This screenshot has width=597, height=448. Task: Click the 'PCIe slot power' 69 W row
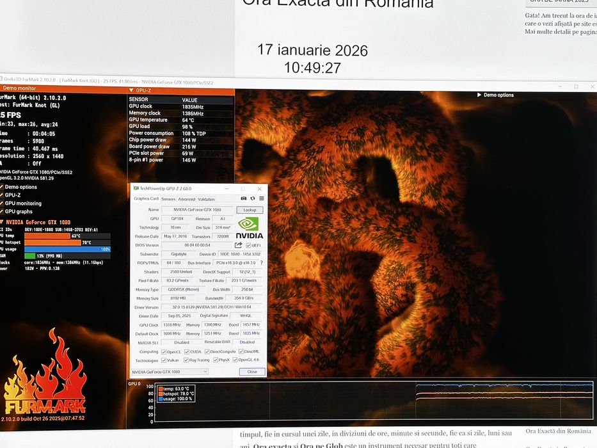pos(181,154)
